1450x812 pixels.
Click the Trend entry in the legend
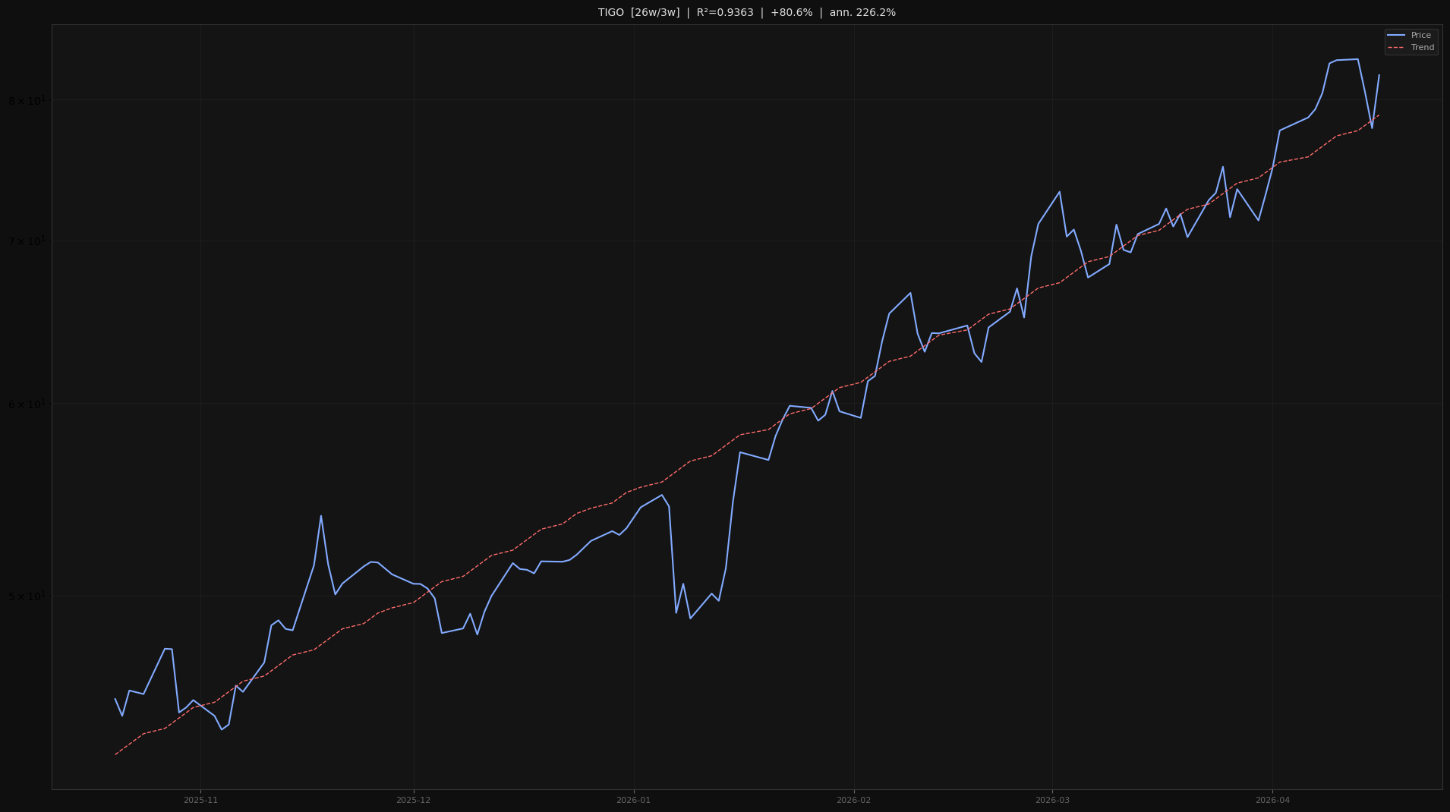[x=1422, y=48]
